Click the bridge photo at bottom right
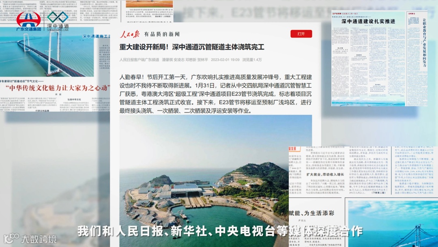The width and height of the screenshot is (438, 247). (393, 223)
